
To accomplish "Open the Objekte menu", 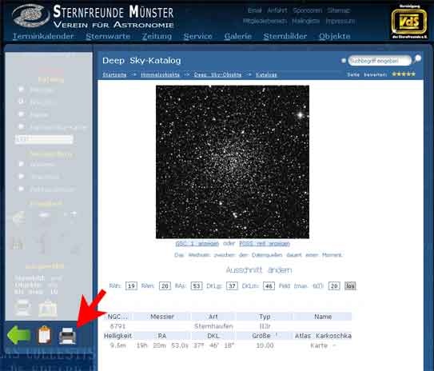I will (x=335, y=36).
